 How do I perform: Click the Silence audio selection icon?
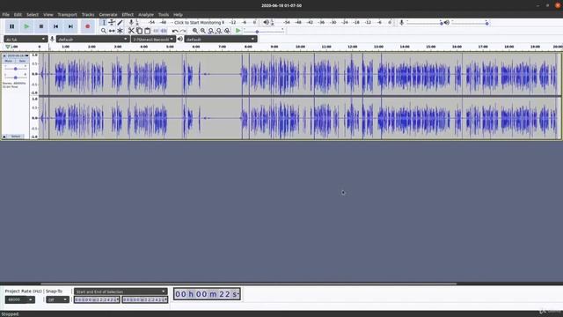click(164, 31)
